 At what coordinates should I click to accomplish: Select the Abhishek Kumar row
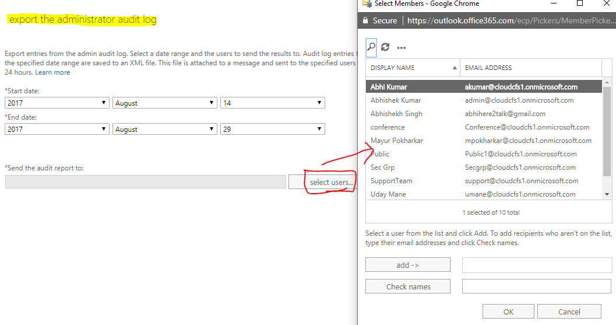[x=484, y=100]
